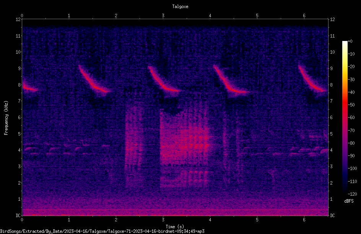361x234 pixels.
Task: Click the first chirp trace near 8 kHz
Action: 30,88
